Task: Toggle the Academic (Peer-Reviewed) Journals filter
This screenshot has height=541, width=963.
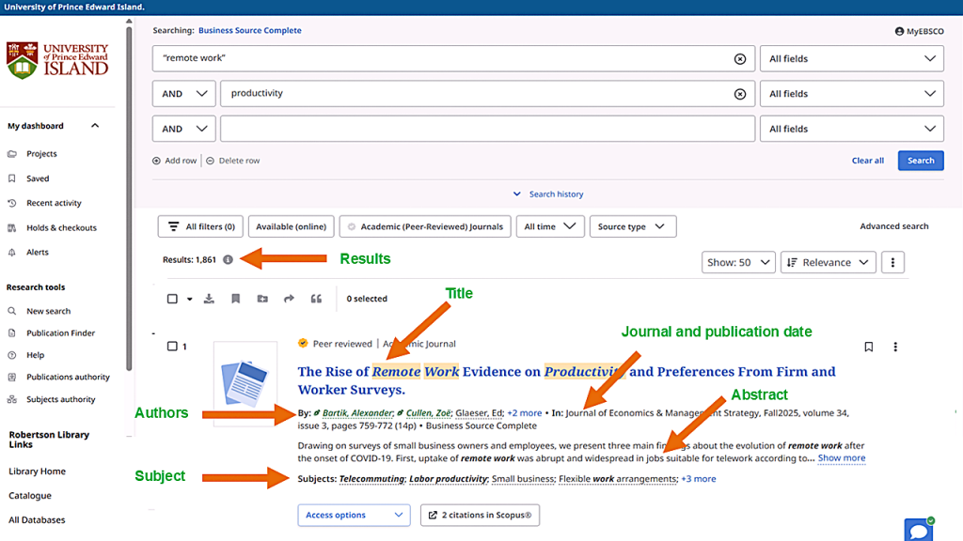Action: click(x=425, y=226)
